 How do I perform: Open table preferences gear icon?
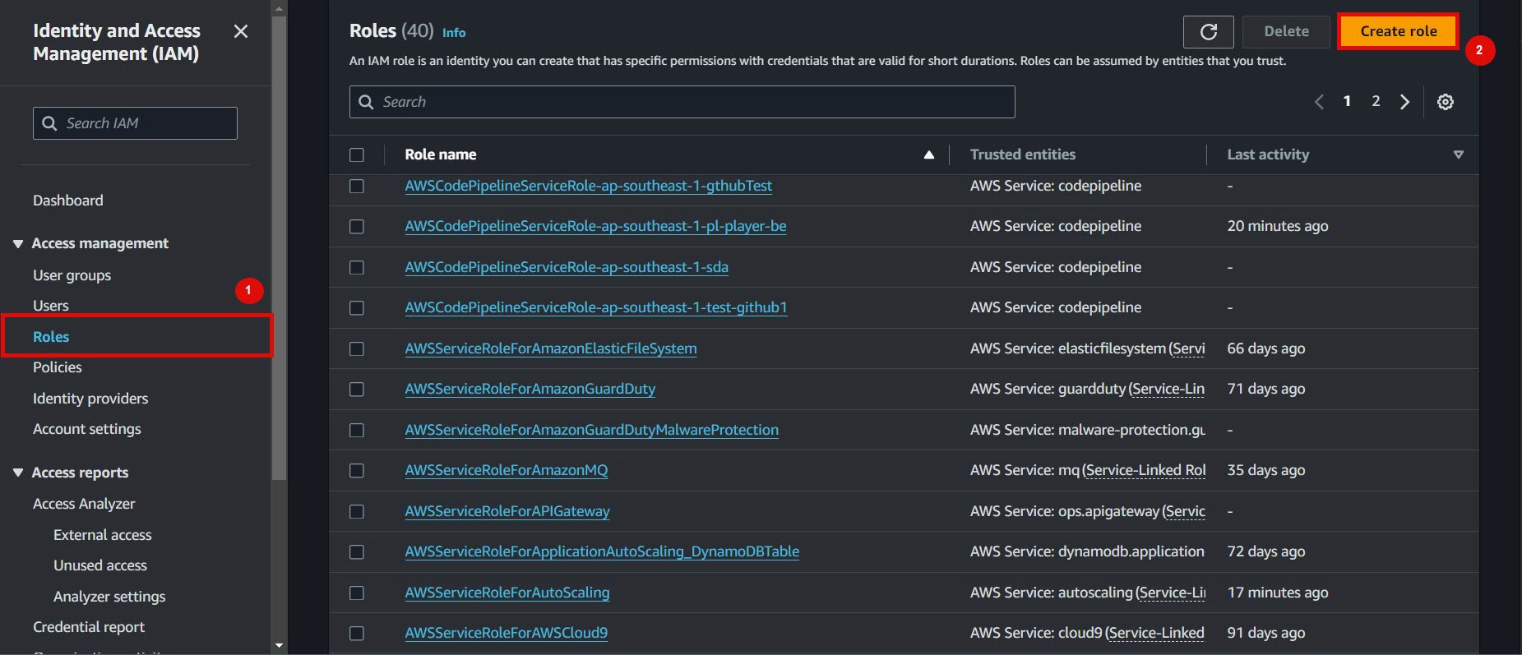tap(1445, 102)
